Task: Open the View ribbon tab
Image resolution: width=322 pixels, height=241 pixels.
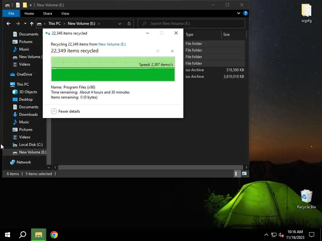Action: pos(65,13)
